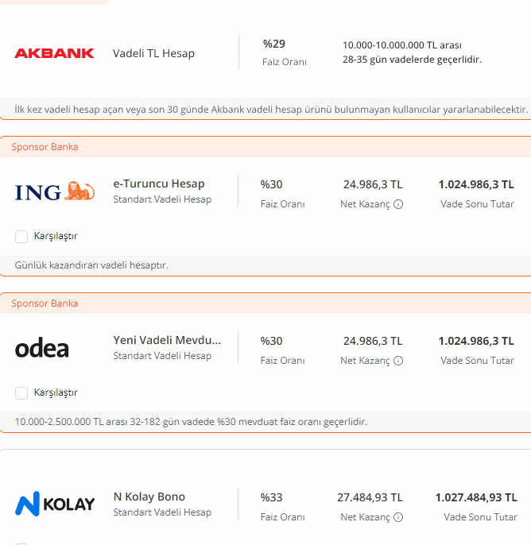Open Net Kazanç info icon for N Kolay

(x=398, y=517)
